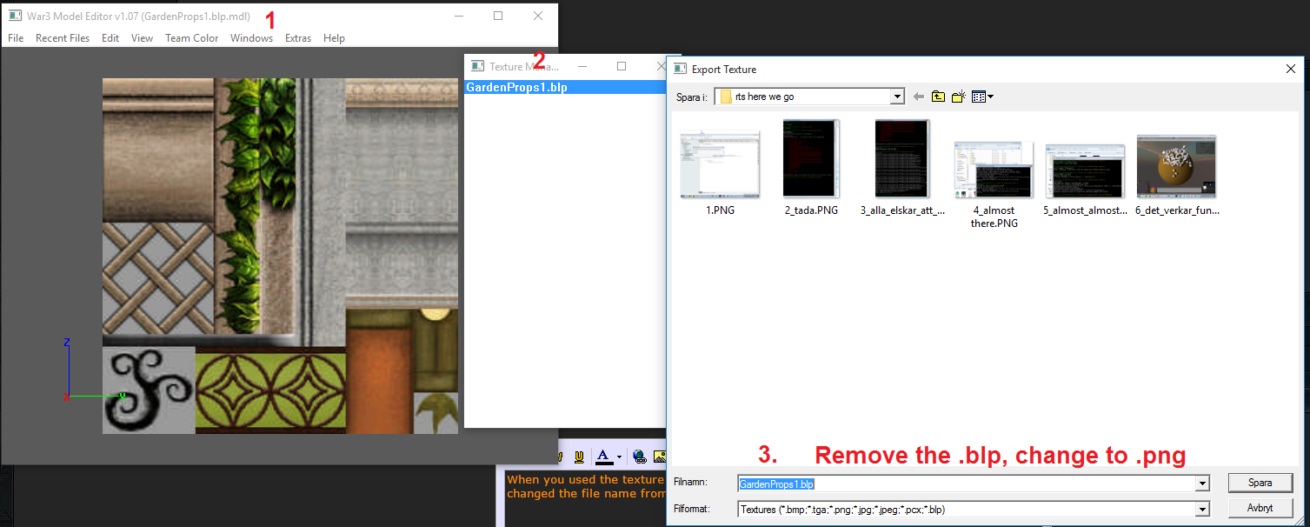Select the 2_tada.PNG thumbnail
Screen dimensions: 1310x527
point(811,158)
